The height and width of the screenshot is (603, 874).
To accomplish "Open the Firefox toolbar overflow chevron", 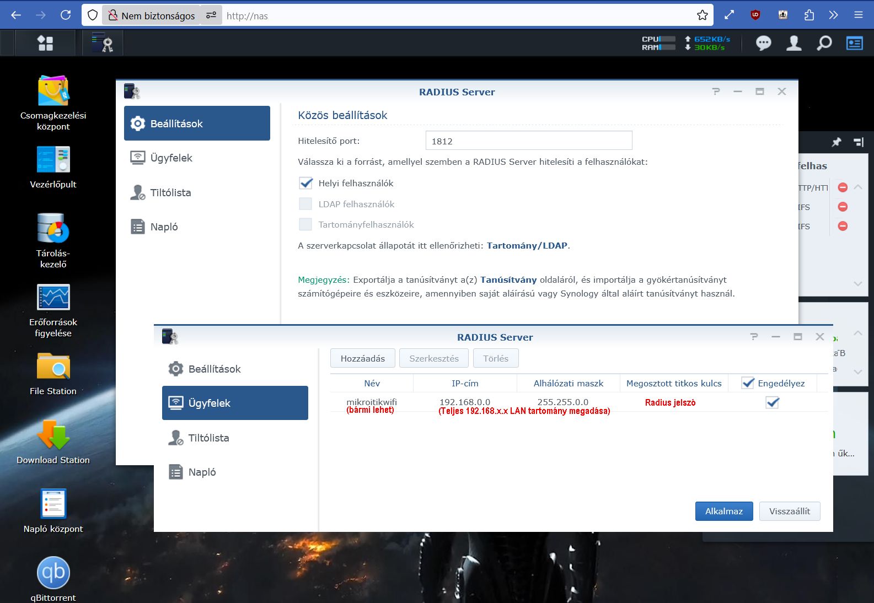I will tap(833, 15).
